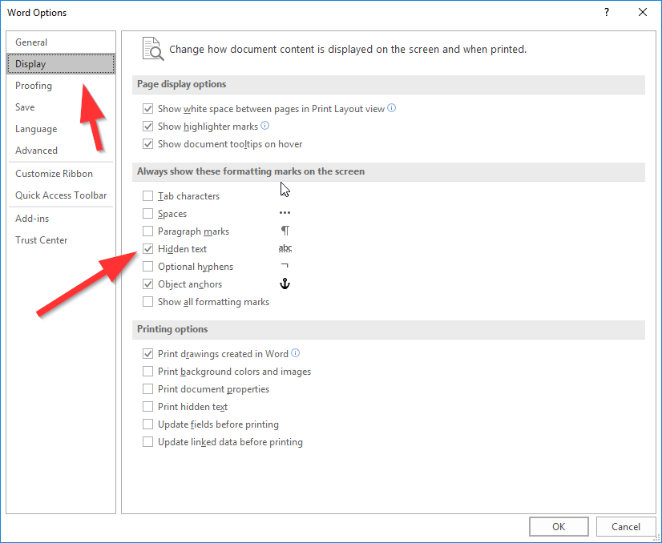Click the document magnifier icon in header

pos(153,49)
